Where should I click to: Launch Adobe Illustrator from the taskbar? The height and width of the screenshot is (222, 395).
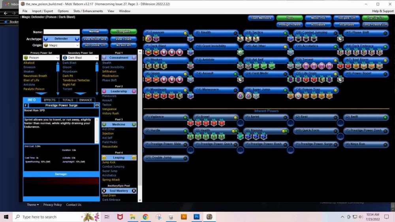(x=184, y=217)
